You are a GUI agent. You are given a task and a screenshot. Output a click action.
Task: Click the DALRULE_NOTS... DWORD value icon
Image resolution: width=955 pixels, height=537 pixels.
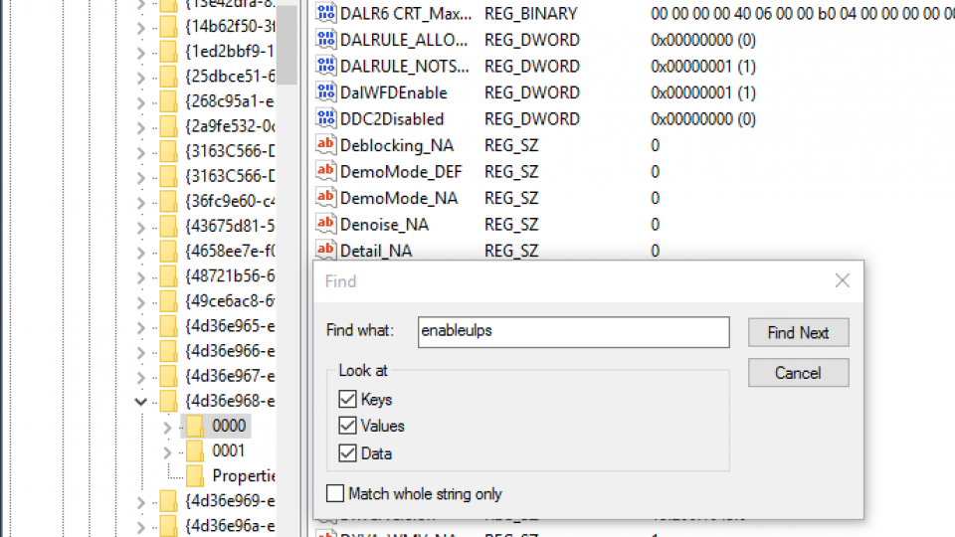pos(326,66)
